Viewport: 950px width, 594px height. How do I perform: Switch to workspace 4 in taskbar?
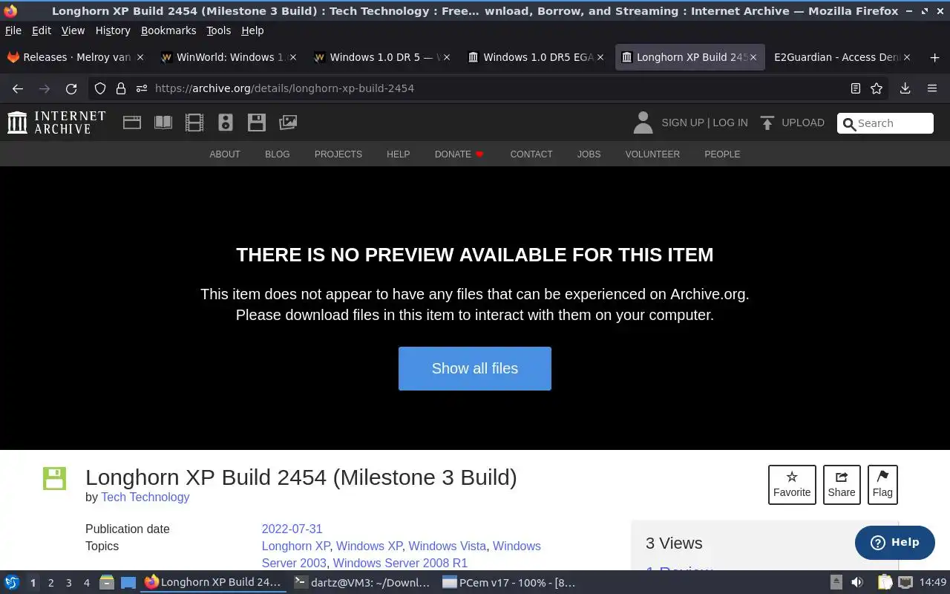point(86,583)
